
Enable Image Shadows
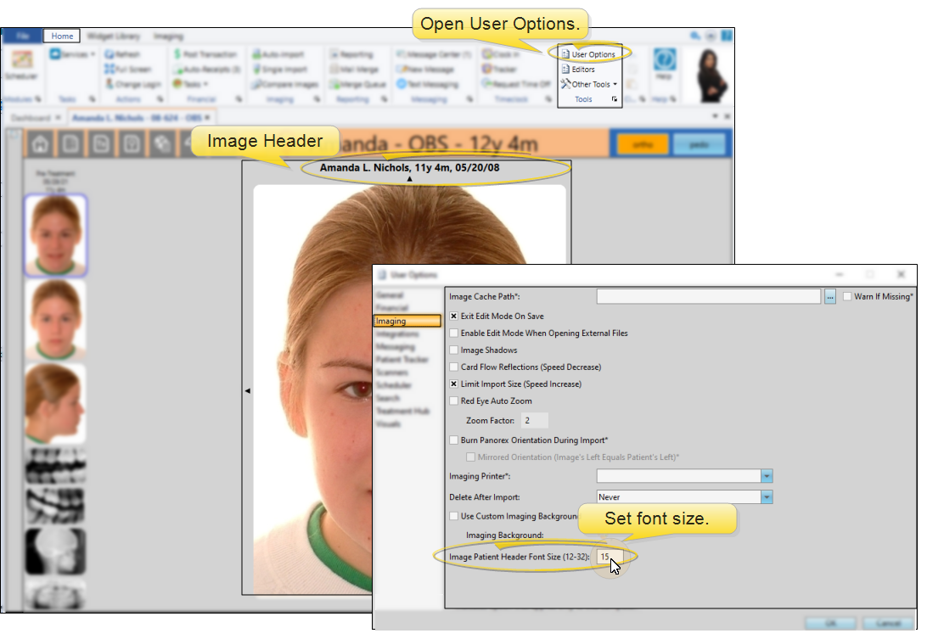coord(454,350)
